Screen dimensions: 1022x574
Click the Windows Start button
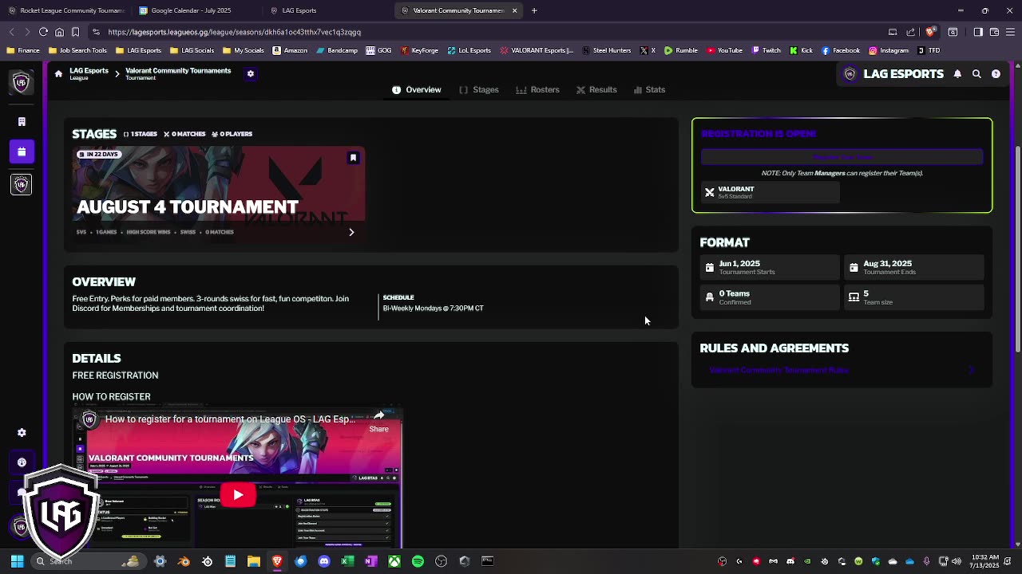point(17,561)
